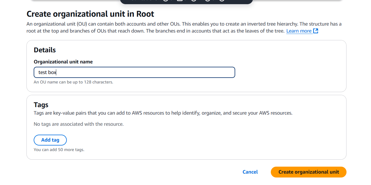Click the No tags are associated message

[78, 124]
